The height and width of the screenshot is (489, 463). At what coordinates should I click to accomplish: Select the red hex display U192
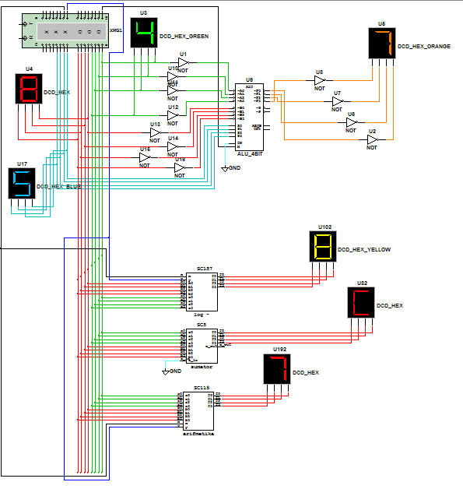(277, 369)
